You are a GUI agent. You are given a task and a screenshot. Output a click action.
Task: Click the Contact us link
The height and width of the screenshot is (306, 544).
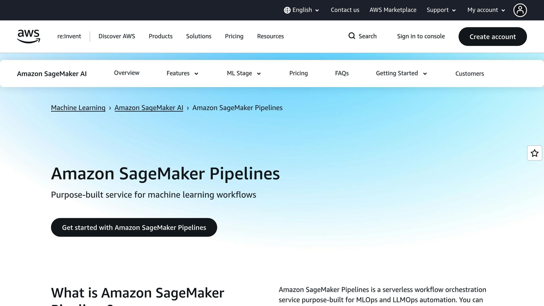click(x=345, y=10)
